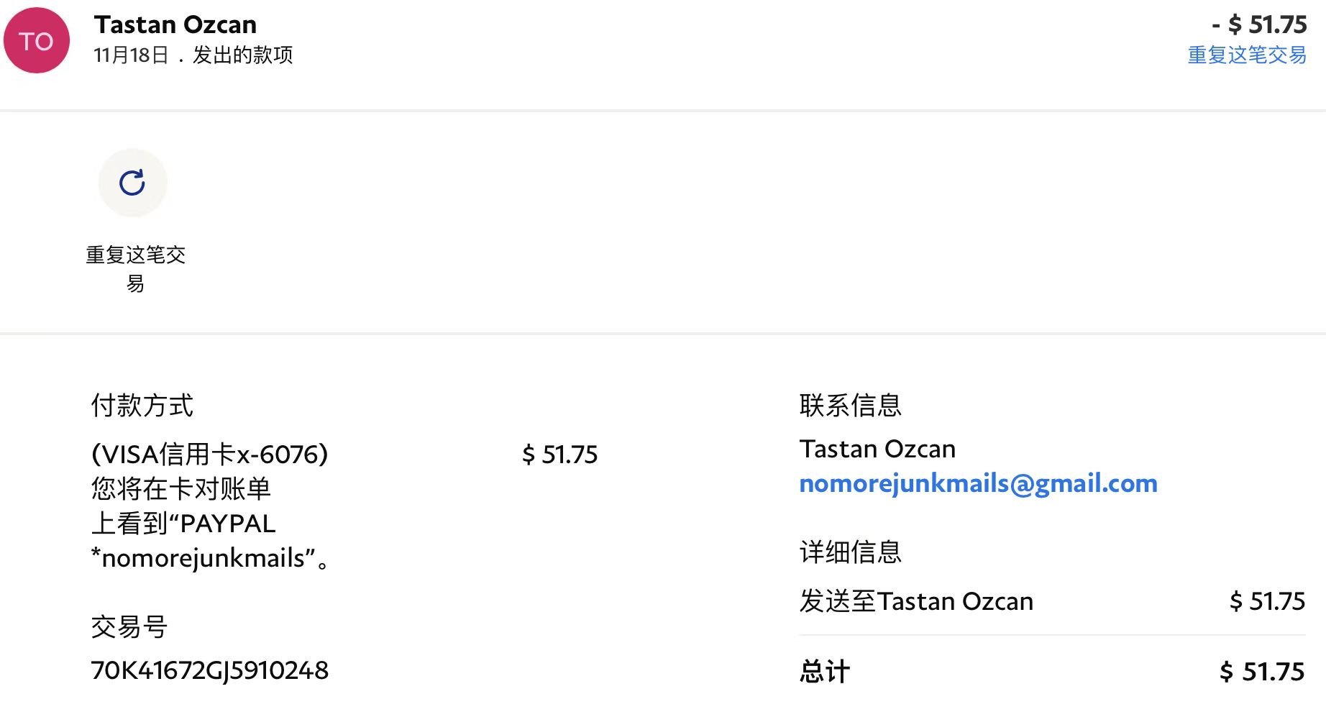
Task: Click the 付款方式 section heading
Action: pyautogui.click(x=142, y=406)
